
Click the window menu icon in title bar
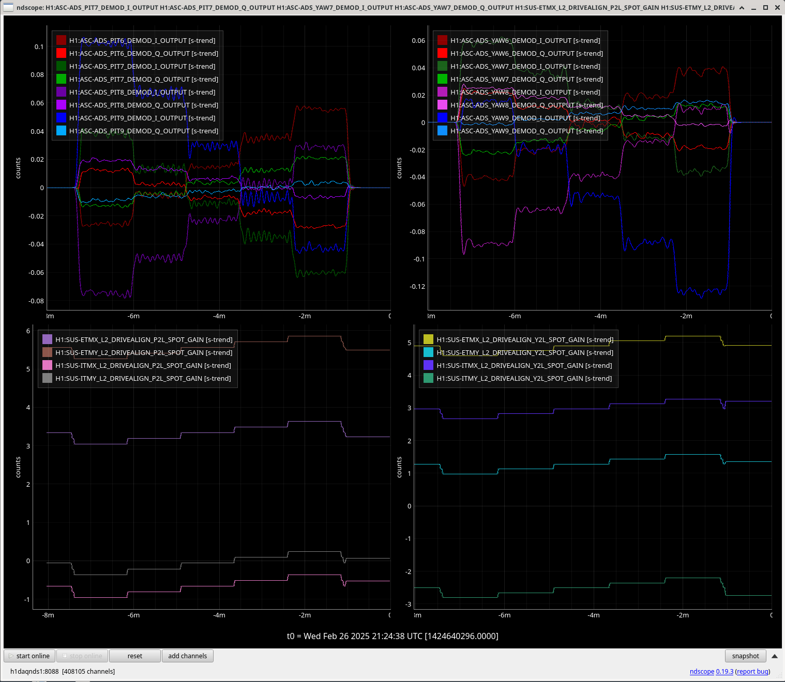(x=8, y=7)
